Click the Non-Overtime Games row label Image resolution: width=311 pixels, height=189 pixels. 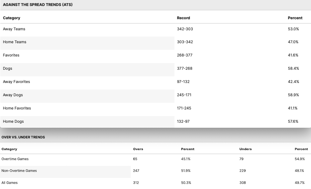click(19, 171)
